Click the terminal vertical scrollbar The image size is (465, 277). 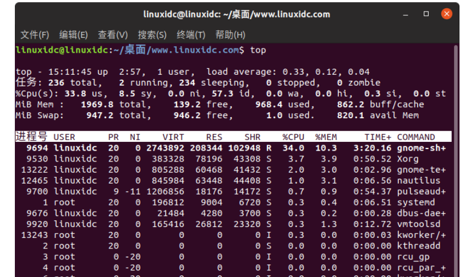pyautogui.click(x=456, y=160)
